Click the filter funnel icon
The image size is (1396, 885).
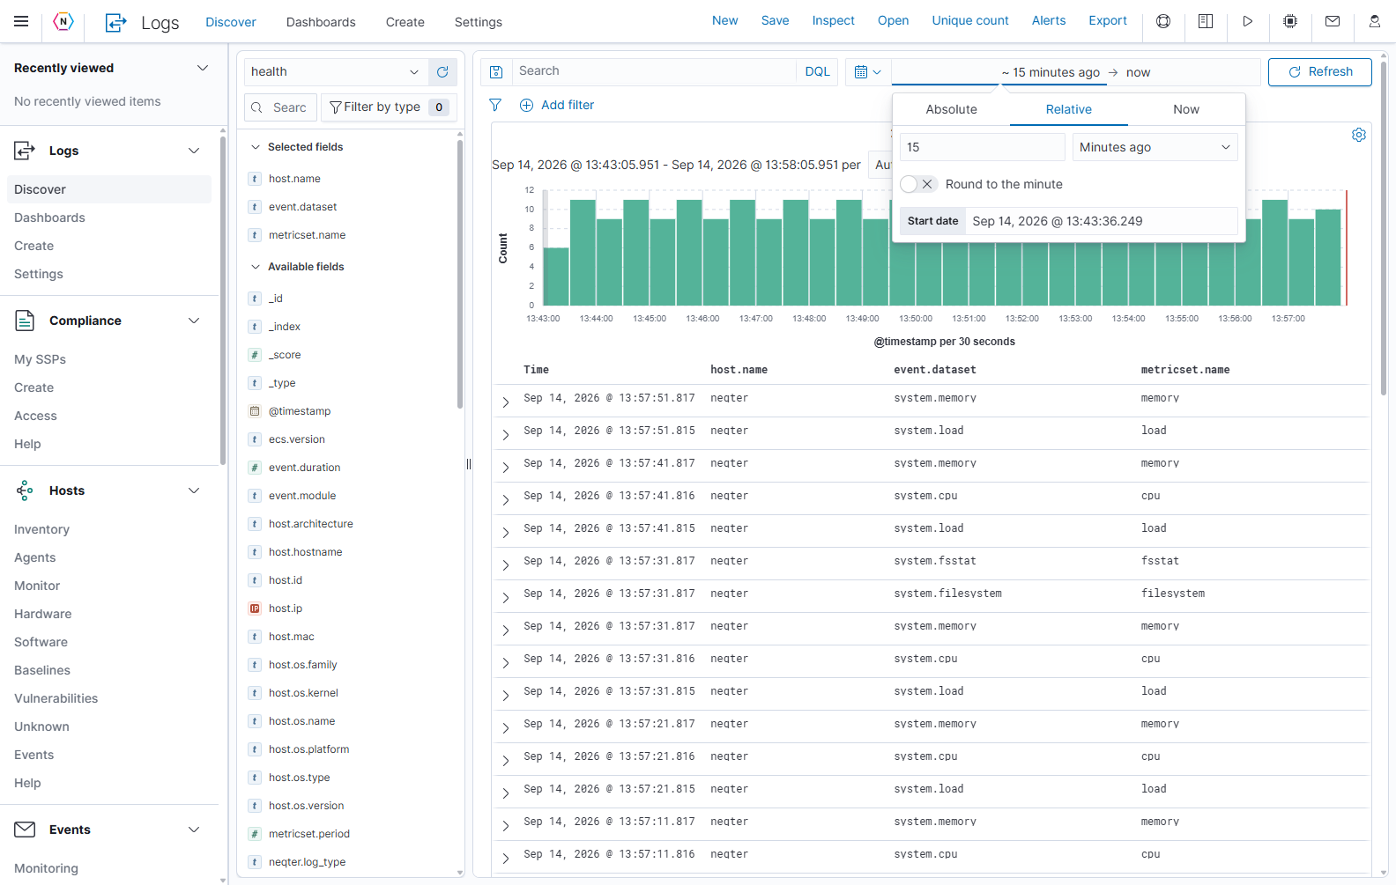(x=495, y=105)
